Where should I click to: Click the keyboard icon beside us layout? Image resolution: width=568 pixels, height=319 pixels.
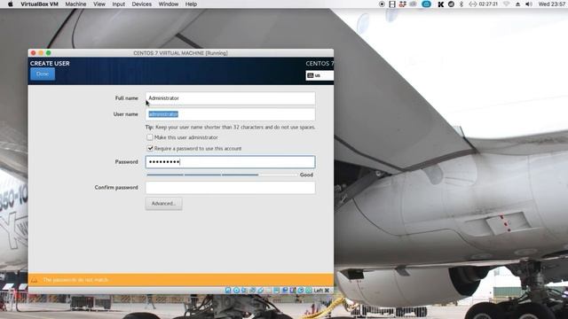(x=311, y=75)
